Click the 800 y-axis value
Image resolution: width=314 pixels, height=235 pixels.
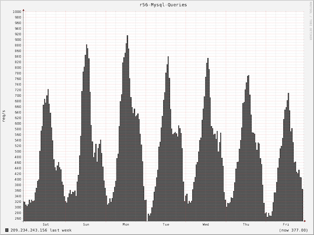point(18,67)
